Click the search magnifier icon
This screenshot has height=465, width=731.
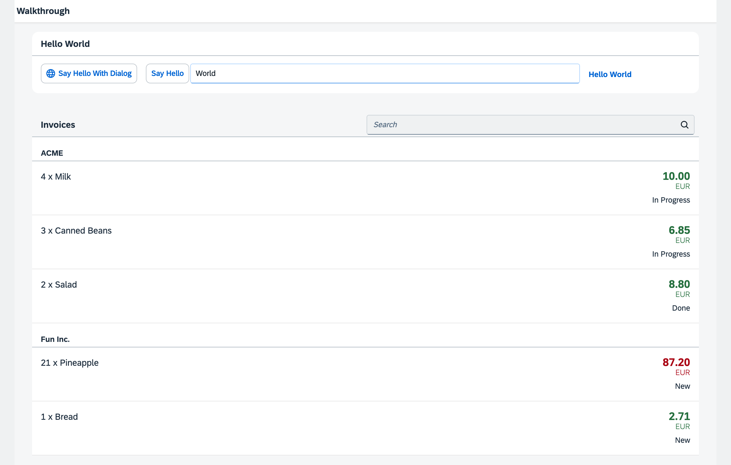pyautogui.click(x=684, y=125)
